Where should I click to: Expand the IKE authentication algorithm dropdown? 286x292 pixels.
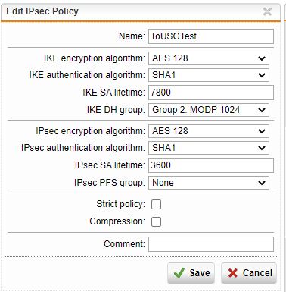coord(209,75)
